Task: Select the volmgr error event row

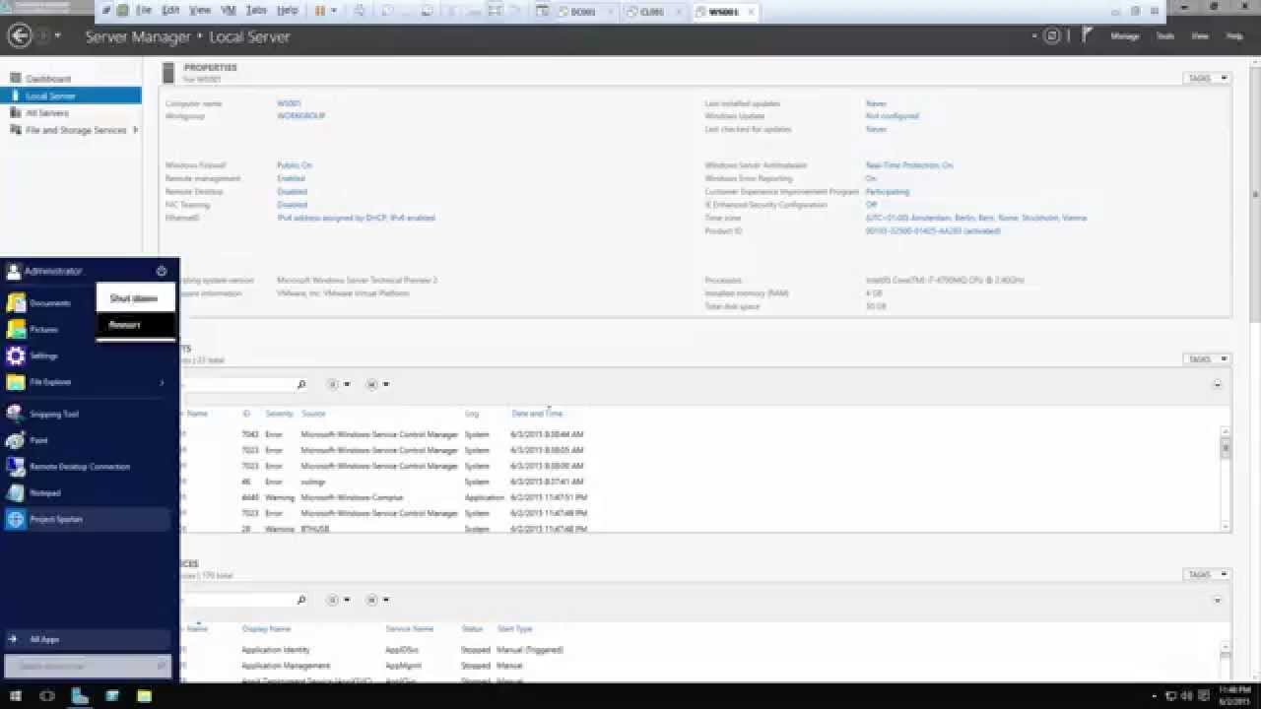Action: (699, 482)
